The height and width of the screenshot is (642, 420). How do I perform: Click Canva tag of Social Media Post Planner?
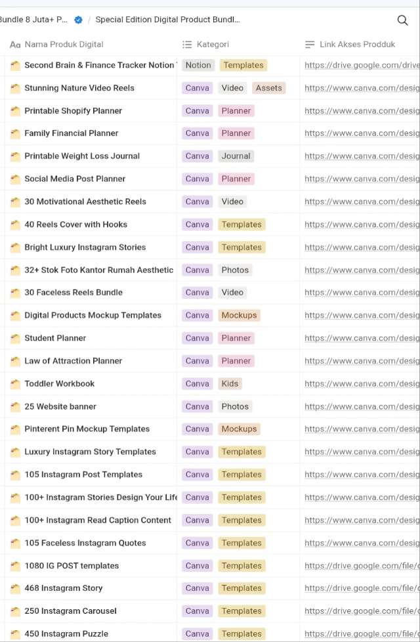[x=198, y=179]
